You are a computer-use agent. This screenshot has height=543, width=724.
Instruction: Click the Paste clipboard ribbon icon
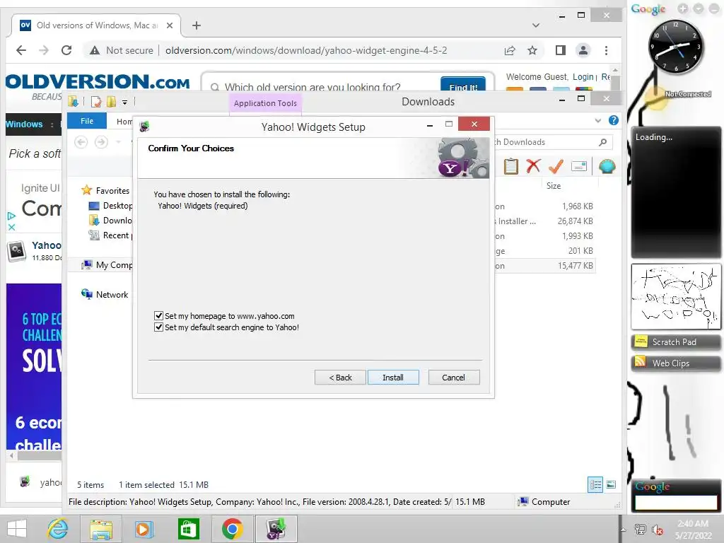coord(510,166)
